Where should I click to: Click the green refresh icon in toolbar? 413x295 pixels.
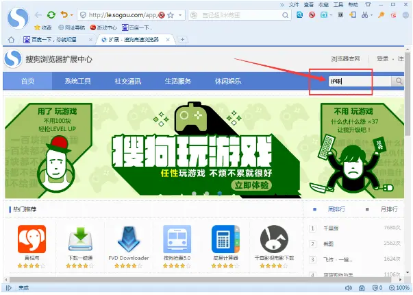(x=51, y=14)
